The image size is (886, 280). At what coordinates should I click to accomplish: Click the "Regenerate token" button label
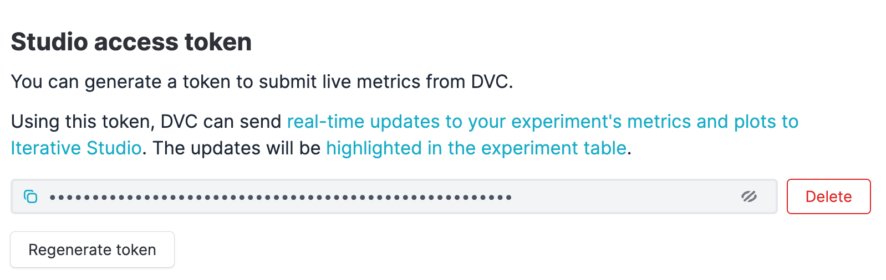point(92,250)
